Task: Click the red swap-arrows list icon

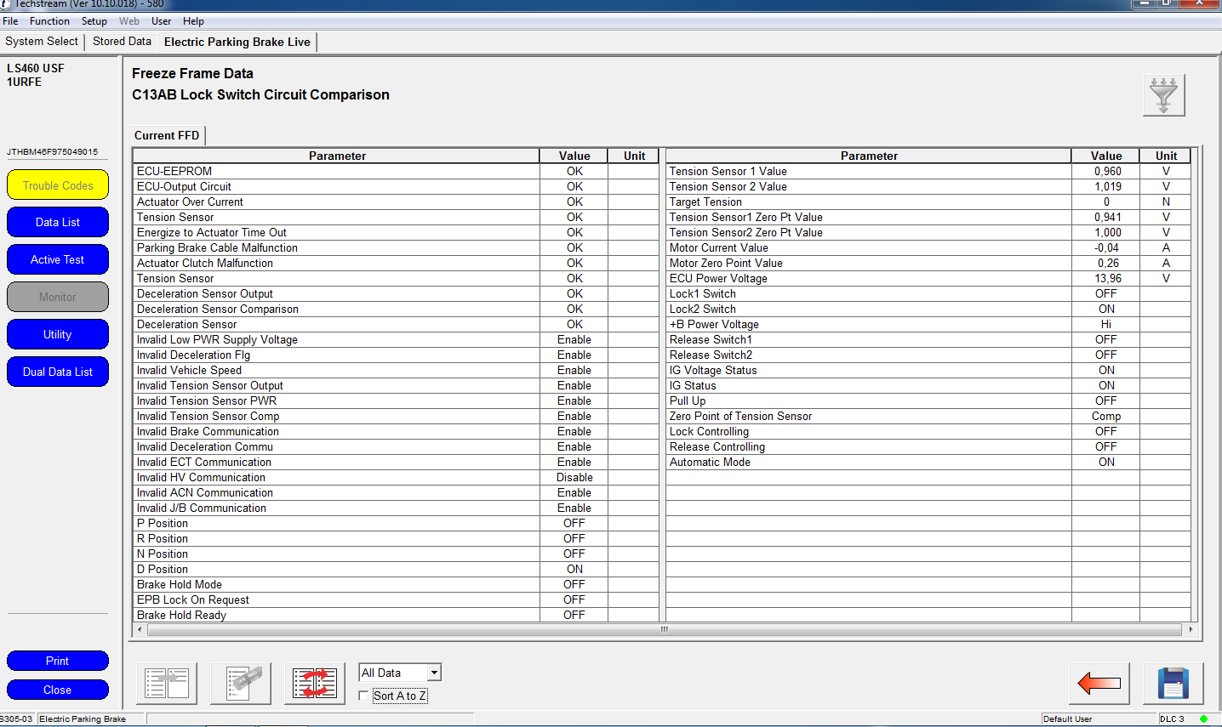Action: [315, 684]
